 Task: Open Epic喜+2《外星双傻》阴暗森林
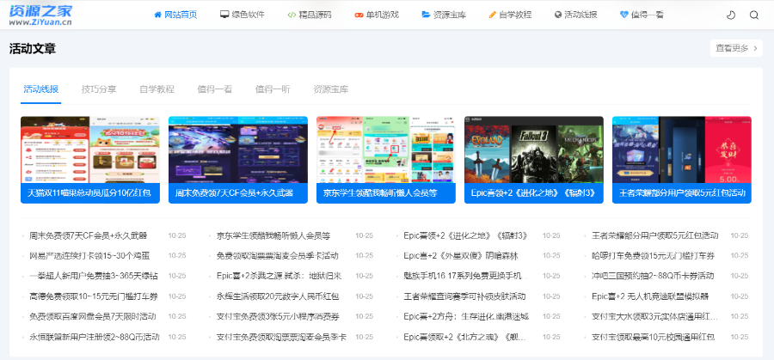tap(461, 256)
